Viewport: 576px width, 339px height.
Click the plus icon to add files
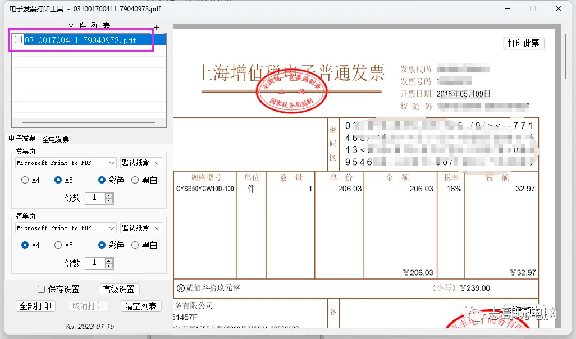click(157, 28)
